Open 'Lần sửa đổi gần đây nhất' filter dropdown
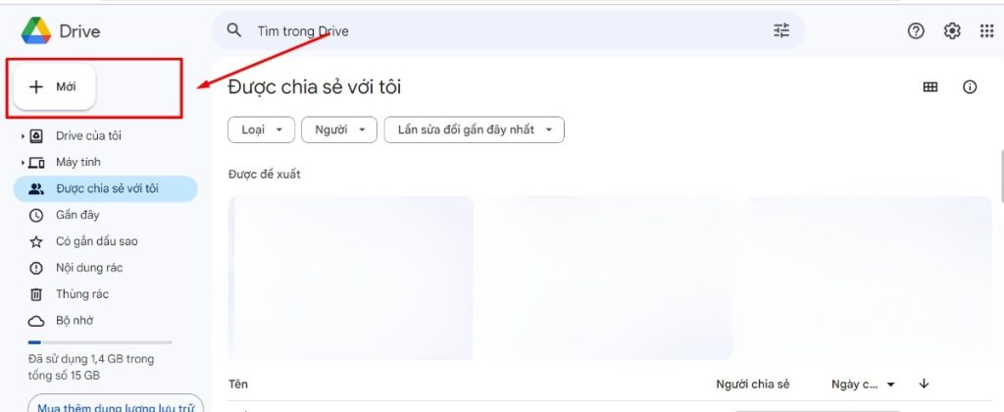 point(474,129)
